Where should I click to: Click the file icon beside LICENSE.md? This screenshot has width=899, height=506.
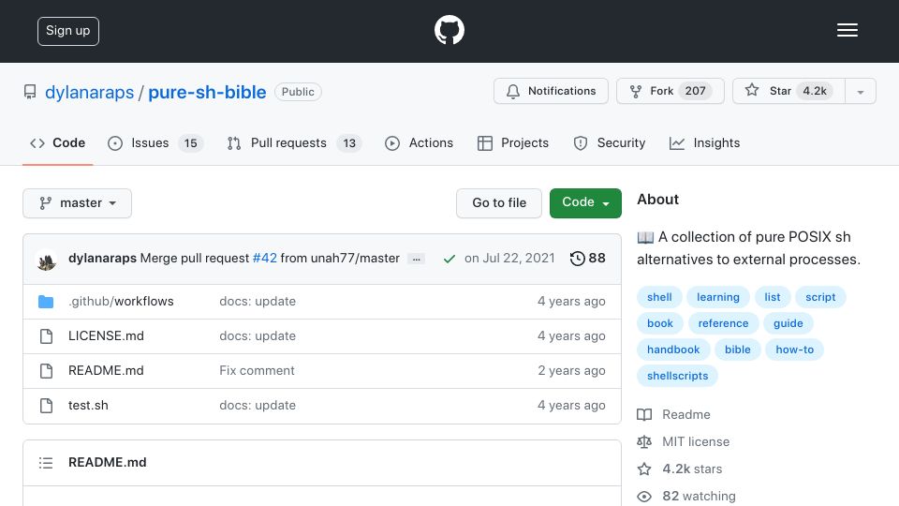pyautogui.click(x=47, y=336)
